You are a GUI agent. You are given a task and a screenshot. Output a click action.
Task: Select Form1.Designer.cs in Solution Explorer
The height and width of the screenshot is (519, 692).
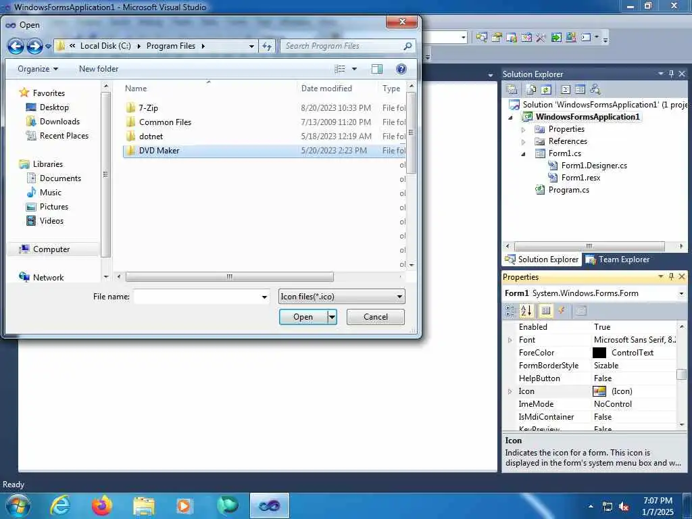(593, 166)
